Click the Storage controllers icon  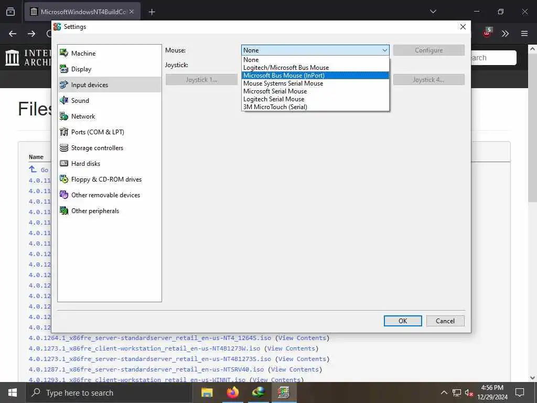pyautogui.click(x=64, y=147)
